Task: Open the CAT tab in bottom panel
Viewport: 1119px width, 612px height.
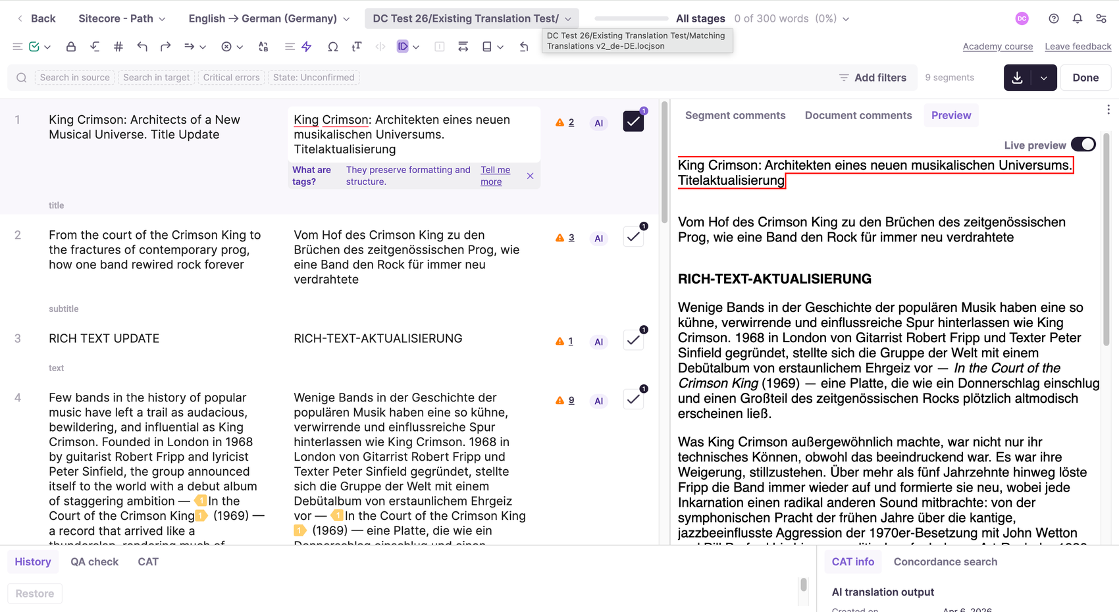Action: coord(148,562)
